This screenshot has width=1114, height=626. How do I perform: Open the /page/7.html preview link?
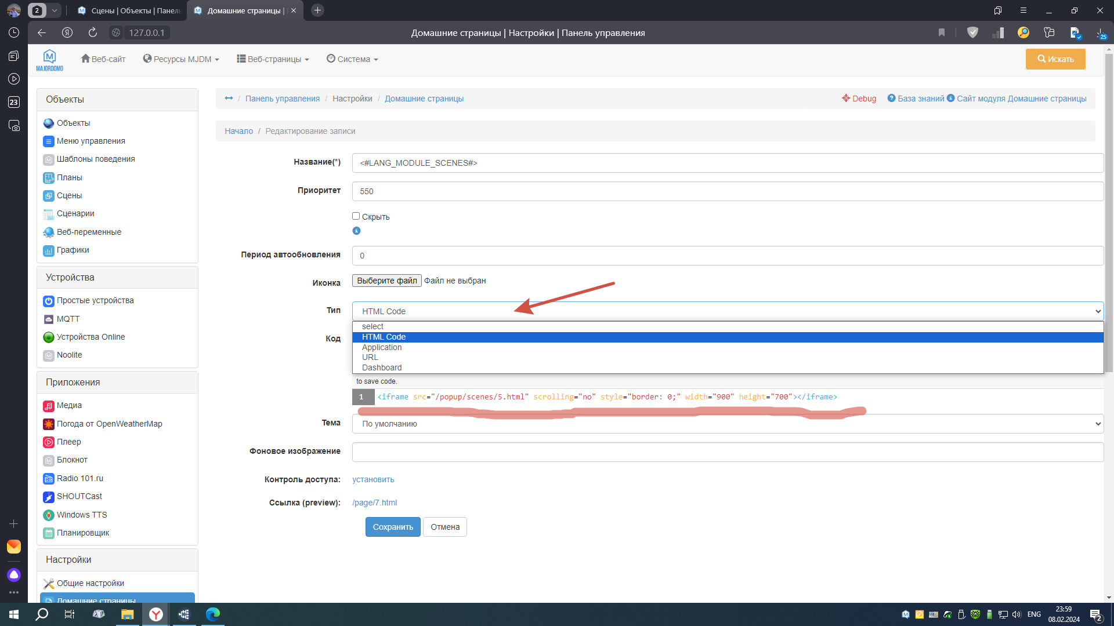tap(375, 503)
